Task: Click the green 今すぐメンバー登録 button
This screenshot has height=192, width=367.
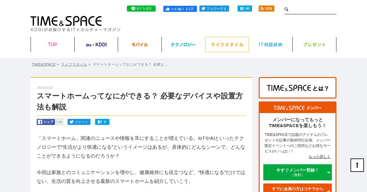Action: point(298,172)
